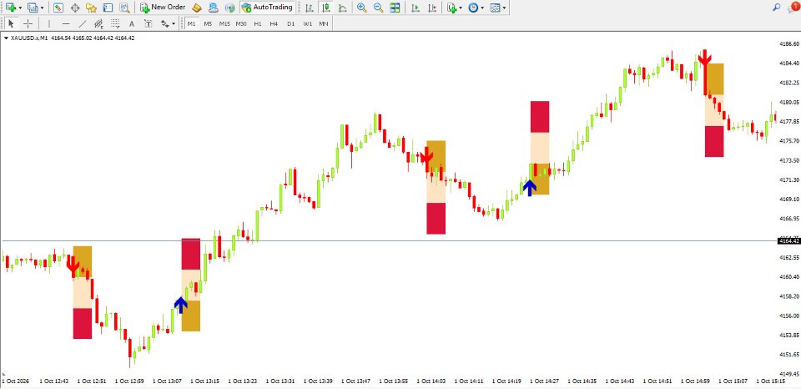Select blue buy arrow near 14:27
This screenshot has height=389, width=801.
click(x=529, y=188)
